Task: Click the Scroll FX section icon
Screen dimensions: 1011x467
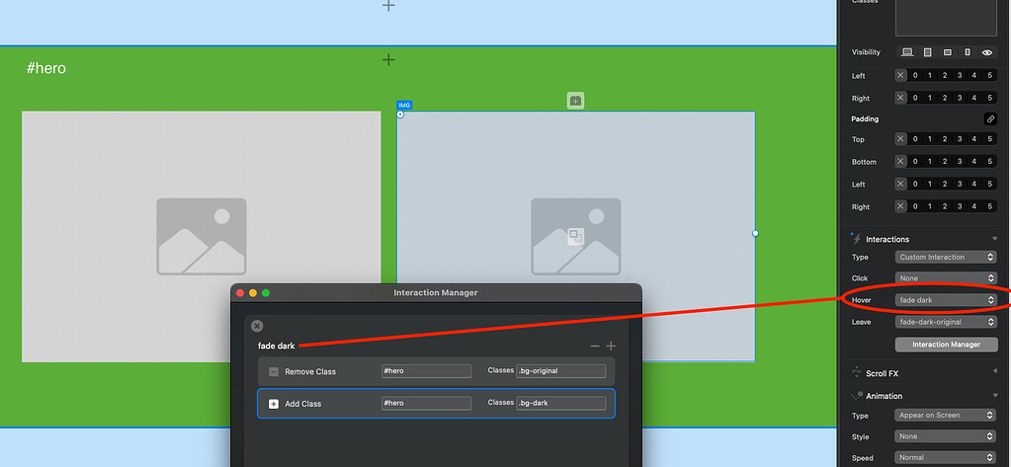Action: pos(856,373)
